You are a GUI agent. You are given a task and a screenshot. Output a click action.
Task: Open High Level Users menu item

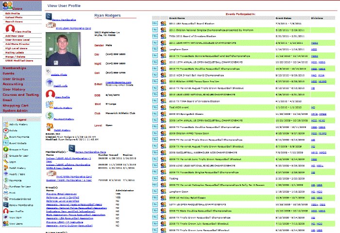(x=16, y=48)
